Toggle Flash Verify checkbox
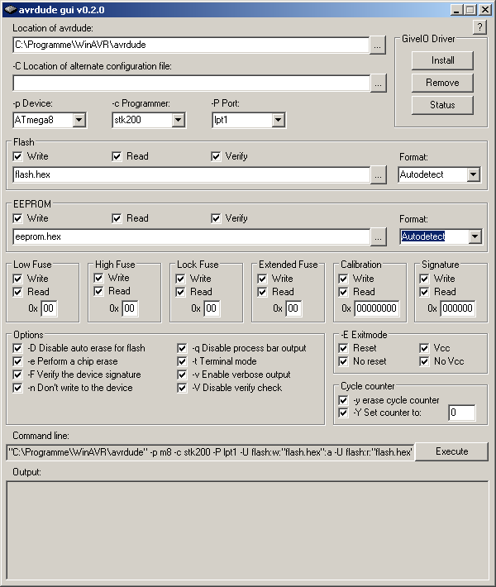The image size is (496, 587). point(216,156)
